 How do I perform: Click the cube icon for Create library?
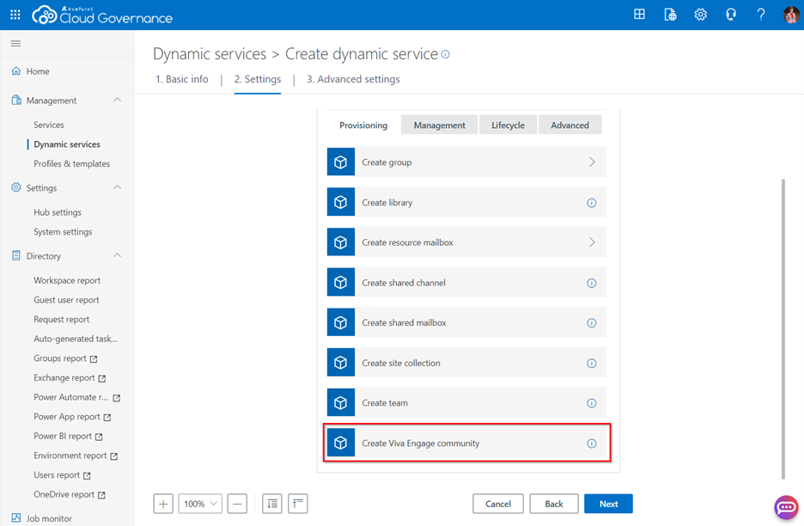341,202
